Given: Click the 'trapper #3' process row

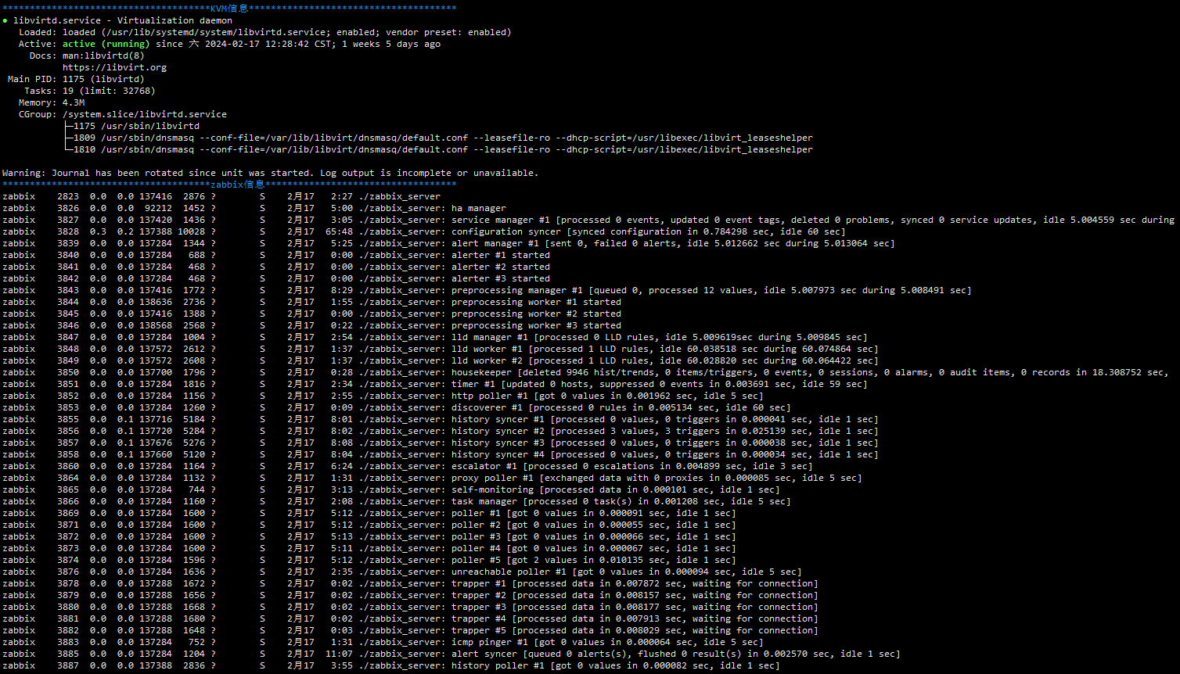Looking at the screenshot, I should tap(410, 607).
